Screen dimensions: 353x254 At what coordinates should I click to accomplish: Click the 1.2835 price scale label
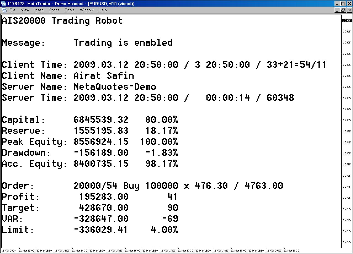pyautogui.click(x=347, y=120)
